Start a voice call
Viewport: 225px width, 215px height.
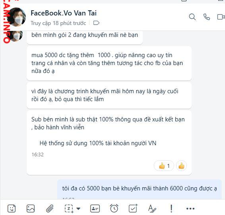click(207, 17)
